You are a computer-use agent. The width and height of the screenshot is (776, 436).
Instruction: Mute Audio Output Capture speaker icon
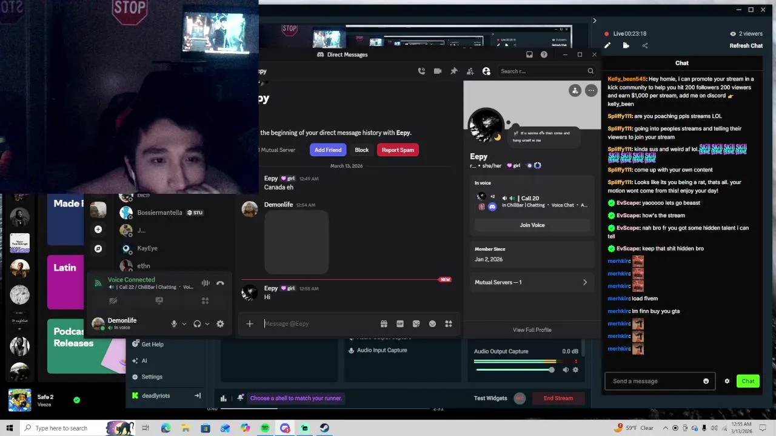point(566,369)
